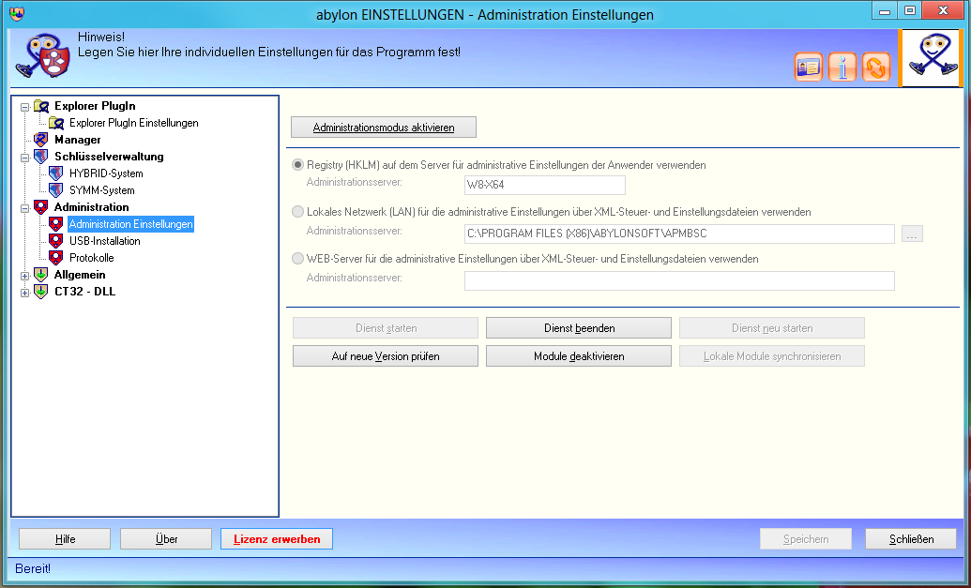This screenshot has height=588, width=971.
Task: Click the orange refresh arrows icon
Action: (875, 68)
